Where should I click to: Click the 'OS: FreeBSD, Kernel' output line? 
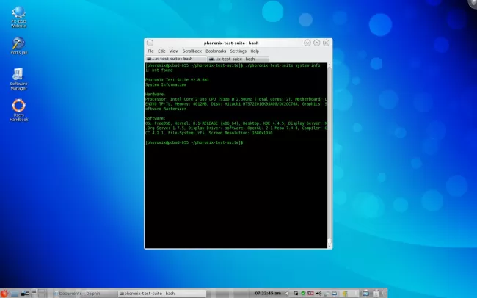click(x=236, y=123)
